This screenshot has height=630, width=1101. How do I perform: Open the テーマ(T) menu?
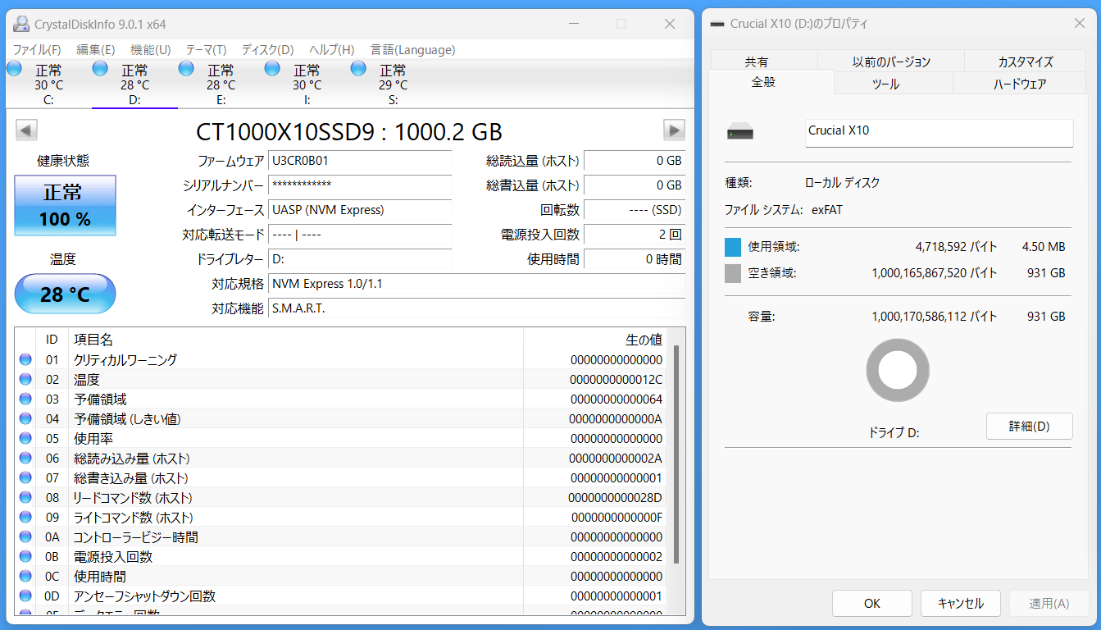click(x=207, y=50)
